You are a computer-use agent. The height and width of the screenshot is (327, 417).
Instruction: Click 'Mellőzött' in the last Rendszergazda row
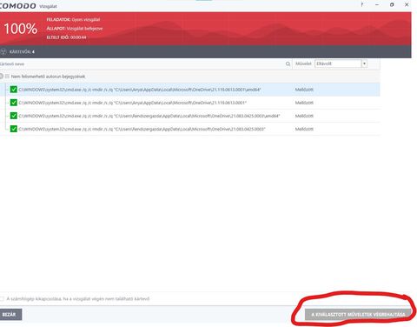[x=304, y=129]
